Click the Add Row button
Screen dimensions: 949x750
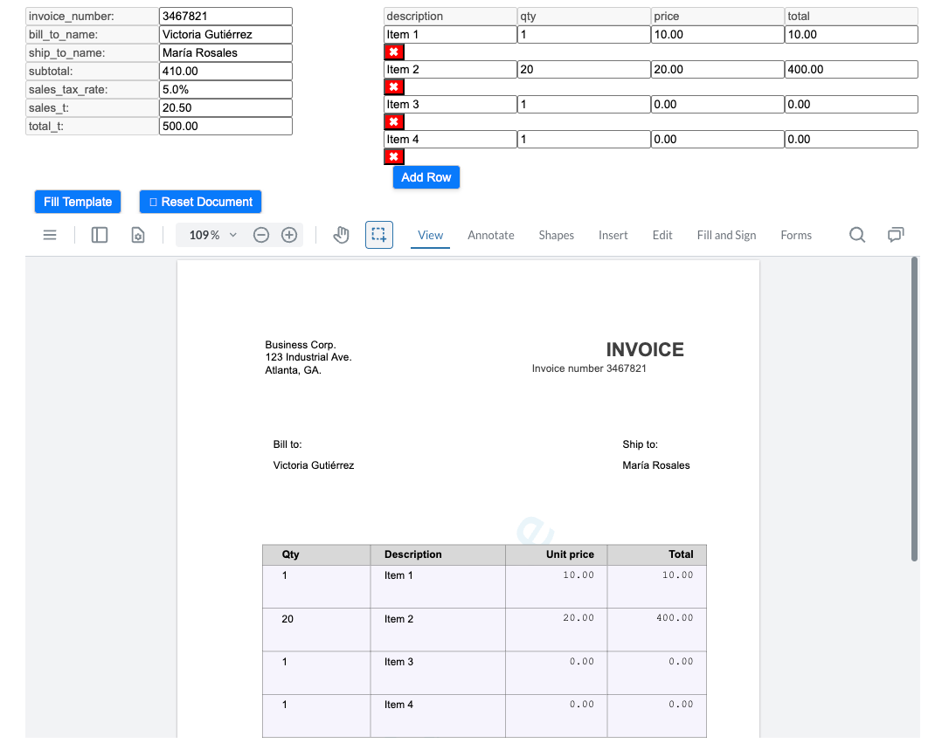426,176
